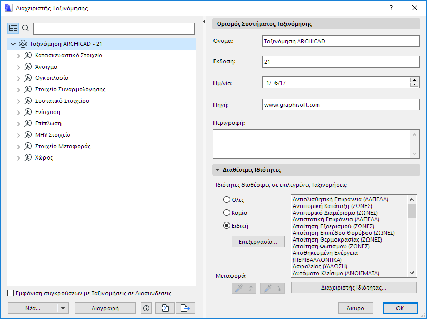The image size is (427, 319).
Task: Click the Στοιχείο Συναρμολόγησης classification icon
Action: (28, 89)
